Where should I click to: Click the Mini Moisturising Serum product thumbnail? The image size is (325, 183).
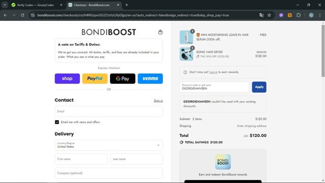tap(186, 37)
